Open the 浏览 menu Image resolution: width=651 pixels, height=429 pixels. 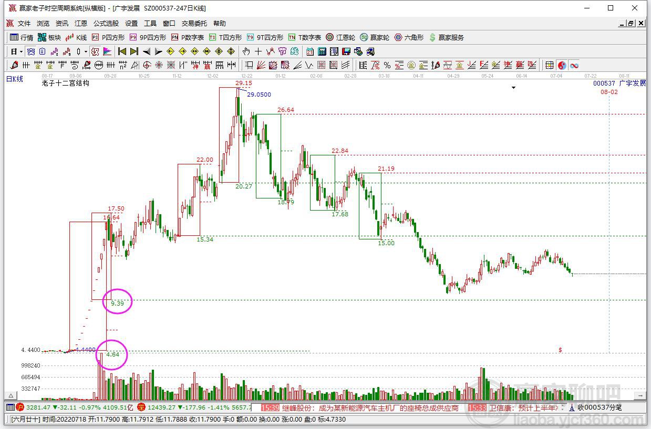point(43,24)
